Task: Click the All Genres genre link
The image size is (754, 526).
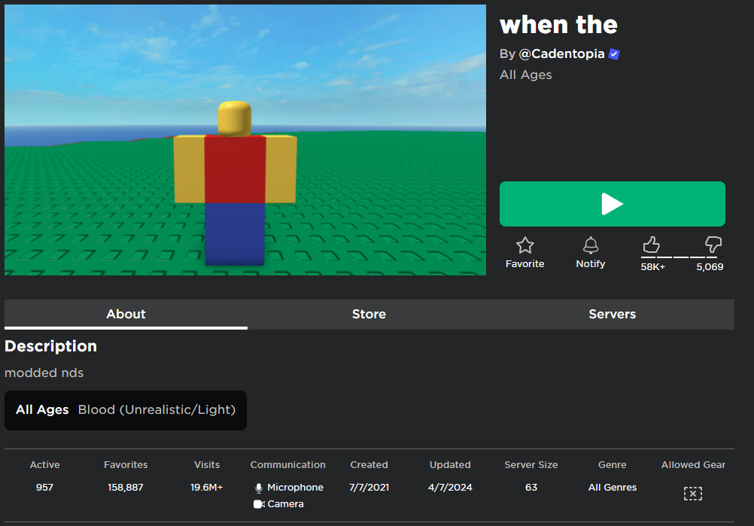Action: (612, 488)
